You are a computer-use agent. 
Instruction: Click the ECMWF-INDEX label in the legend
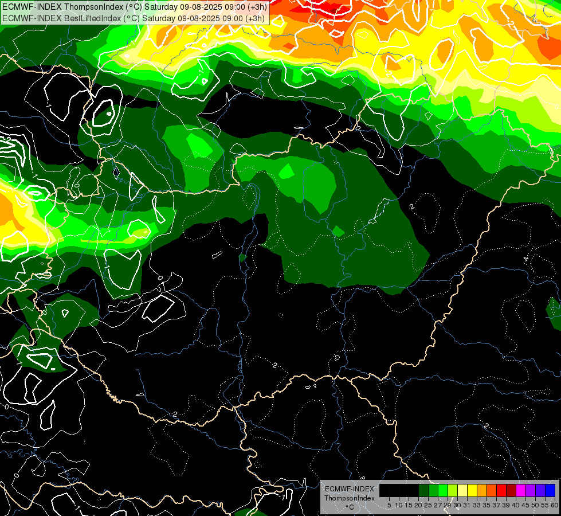click(x=349, y=489)
